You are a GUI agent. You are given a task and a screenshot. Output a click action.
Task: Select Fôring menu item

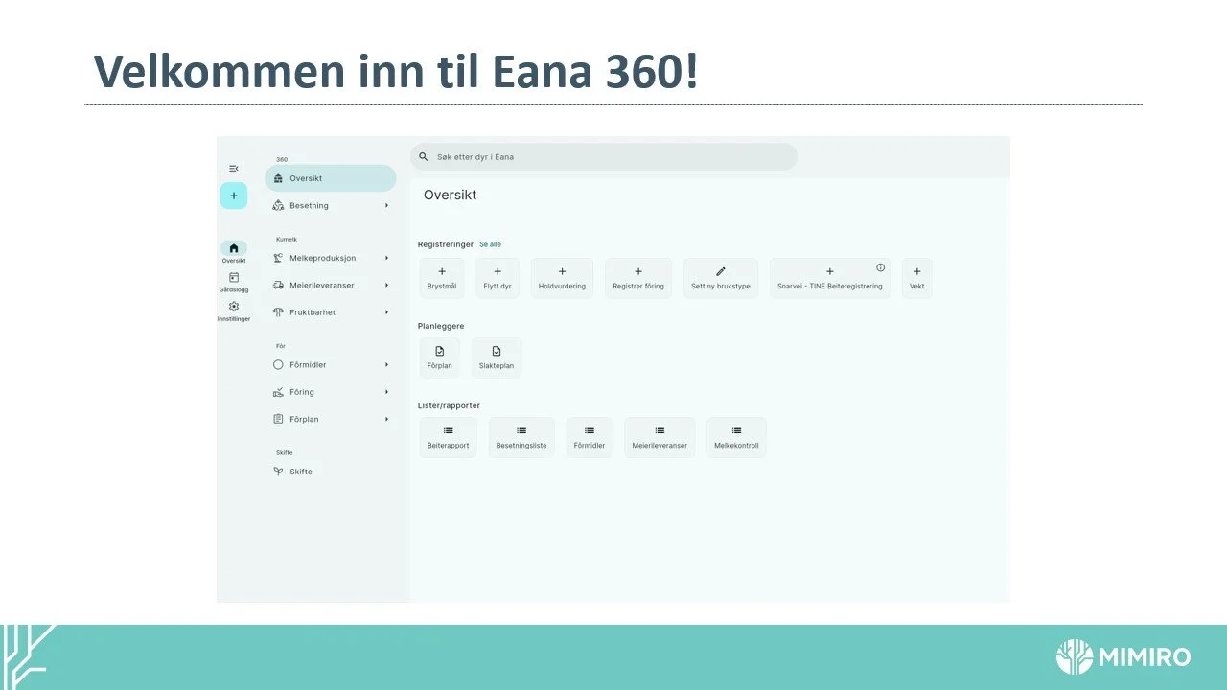click(x=331, y=391)
